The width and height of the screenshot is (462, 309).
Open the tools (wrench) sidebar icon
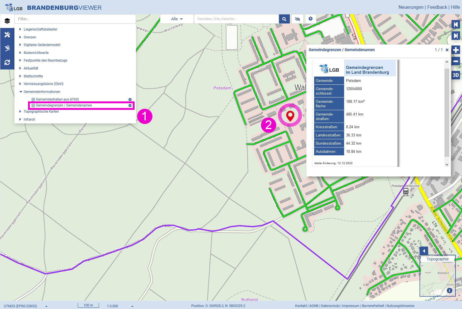coord(7,34)
